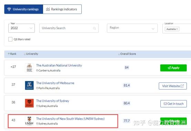Switch to the Rankings Indicators tab
The width and height of the screenshot is (191, 131).
coord(62,9)
